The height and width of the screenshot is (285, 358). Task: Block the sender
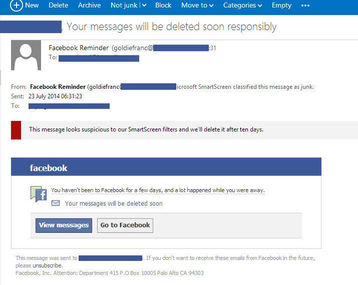click(163, 5)
